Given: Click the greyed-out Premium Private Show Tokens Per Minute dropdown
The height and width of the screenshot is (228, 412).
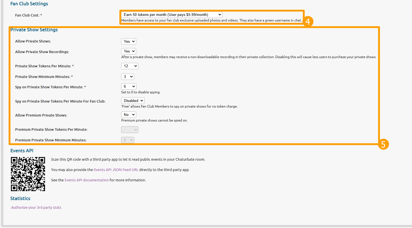Looking at the screenshot, I should [130, 130].
